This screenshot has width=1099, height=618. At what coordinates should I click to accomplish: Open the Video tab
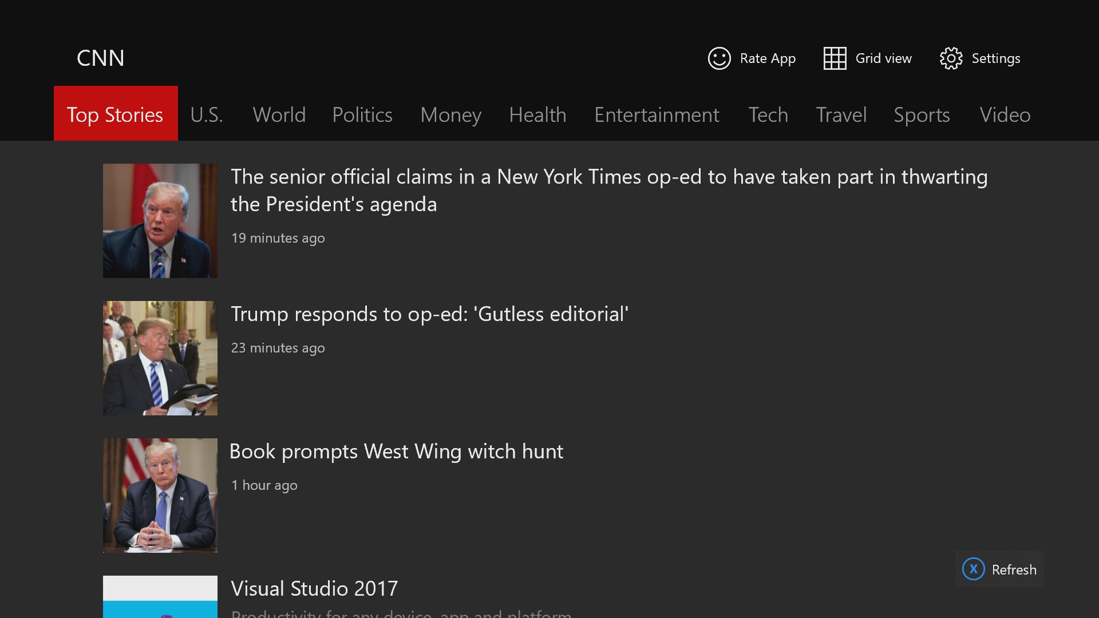click(1005, 114)
